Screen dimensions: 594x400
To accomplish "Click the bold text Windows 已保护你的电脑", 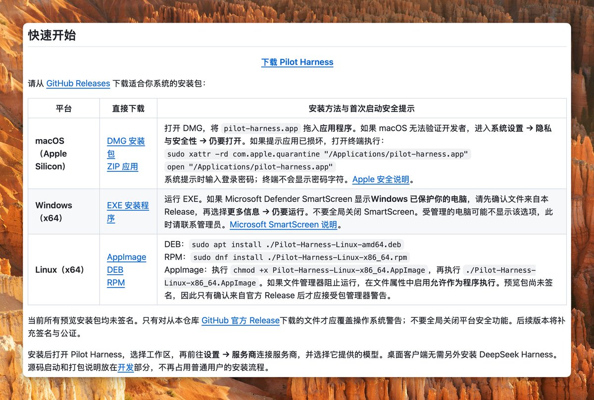I will 419,199.
